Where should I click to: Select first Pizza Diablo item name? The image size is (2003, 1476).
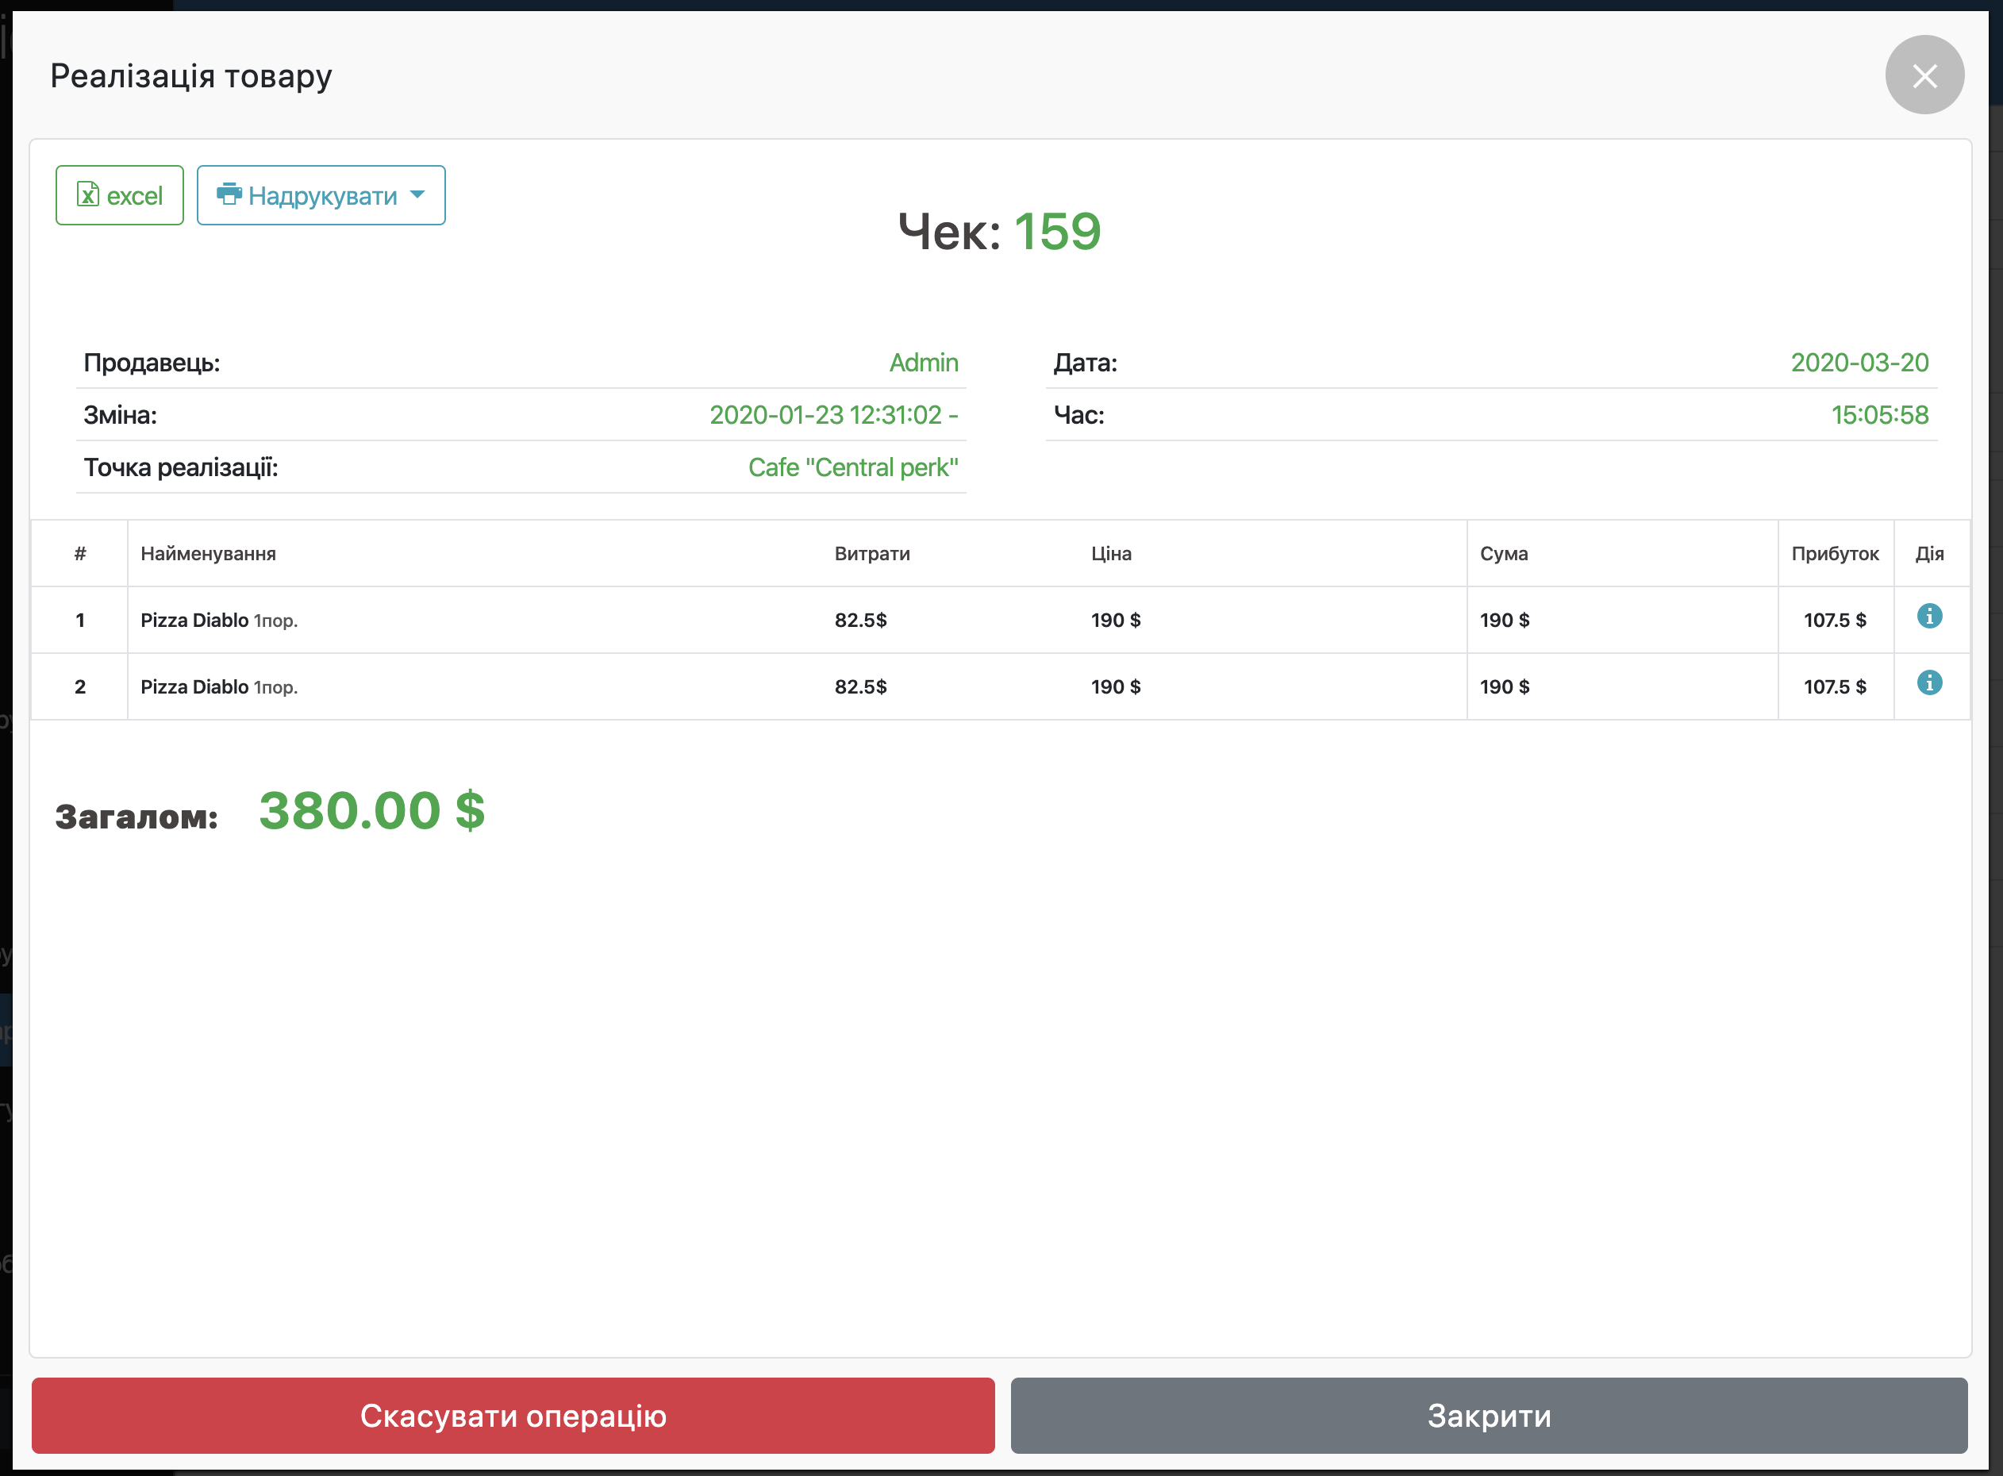(x=194, y=620)
